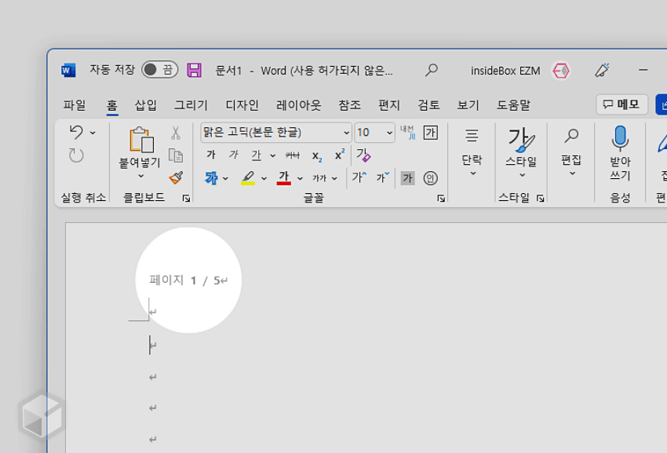This screenshot has height=453, width=667.
Task: Click the Copy icon in Clipboard group
Action: pos(176,155)
